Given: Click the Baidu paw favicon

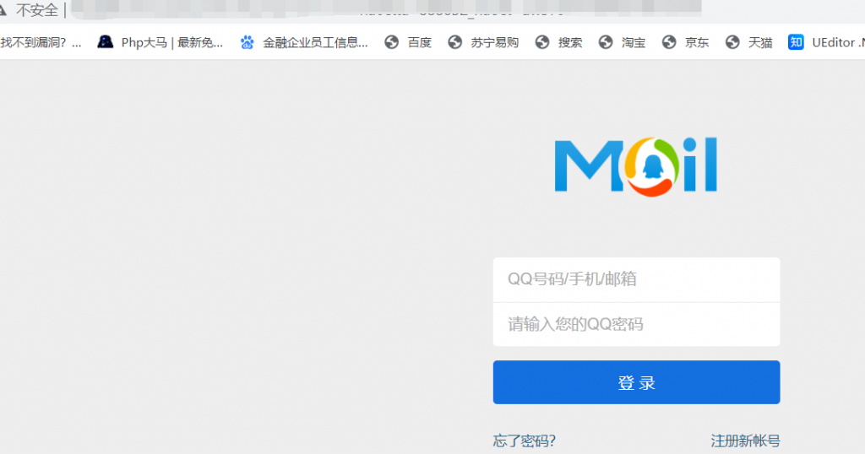Looking at the screenshot, I should coord(248,42).
